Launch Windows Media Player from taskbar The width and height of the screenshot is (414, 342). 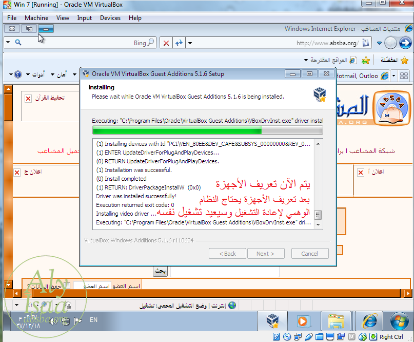[x=303, y=321]
